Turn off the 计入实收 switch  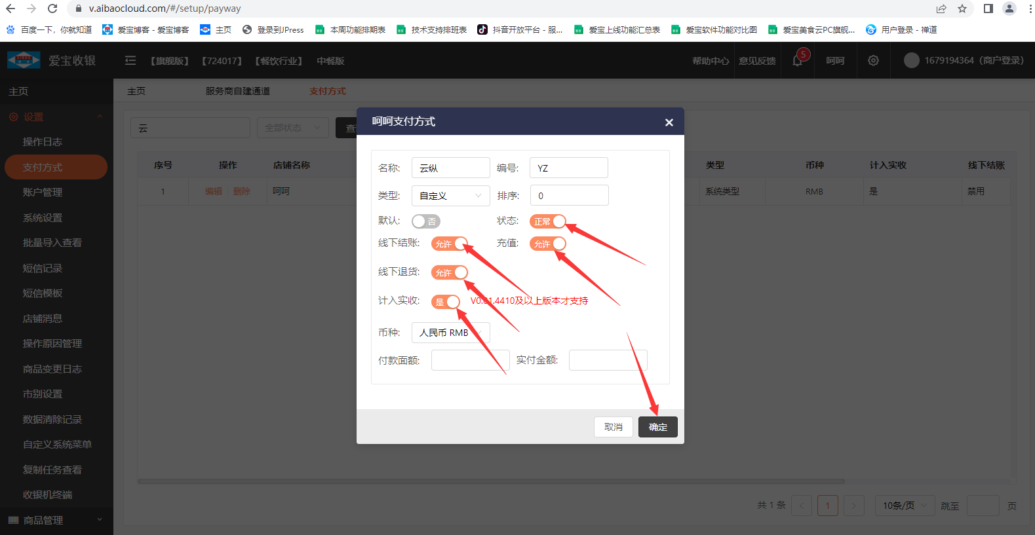point(446,301)
